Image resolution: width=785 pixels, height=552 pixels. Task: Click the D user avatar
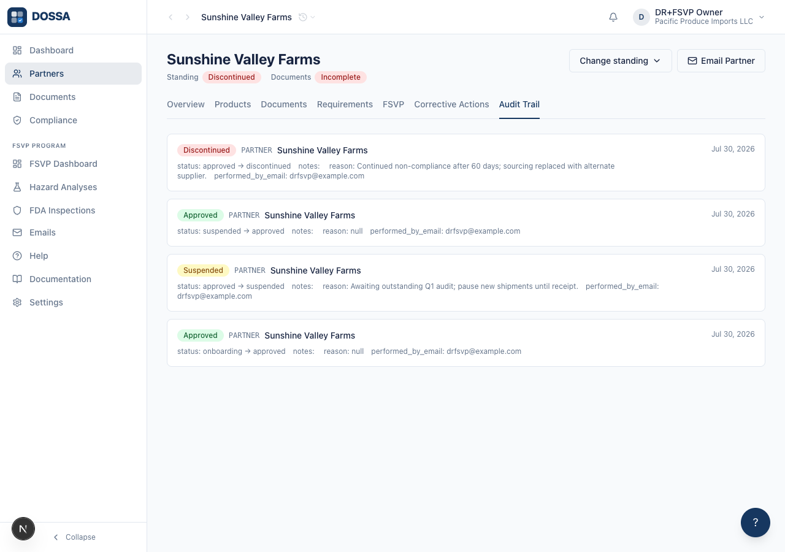click(x=641, y=17)
